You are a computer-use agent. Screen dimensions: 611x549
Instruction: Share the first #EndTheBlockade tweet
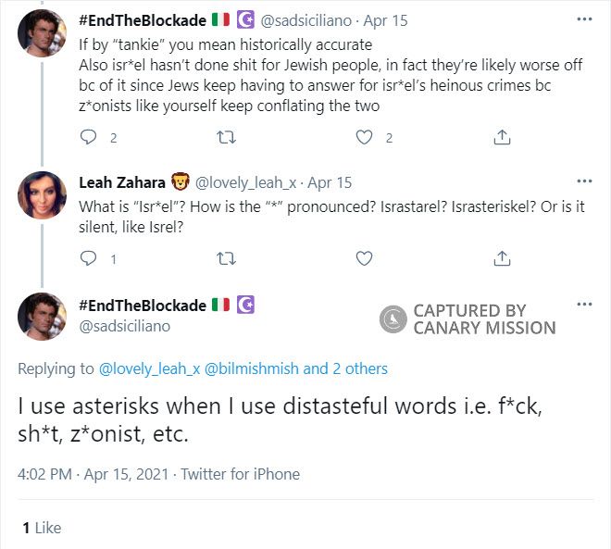pyautogui.click(x=502, y=137)
